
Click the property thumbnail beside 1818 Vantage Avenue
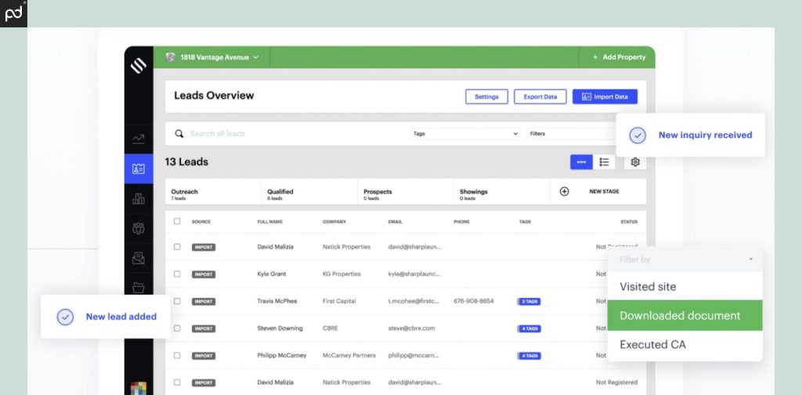tap(170, 56)
